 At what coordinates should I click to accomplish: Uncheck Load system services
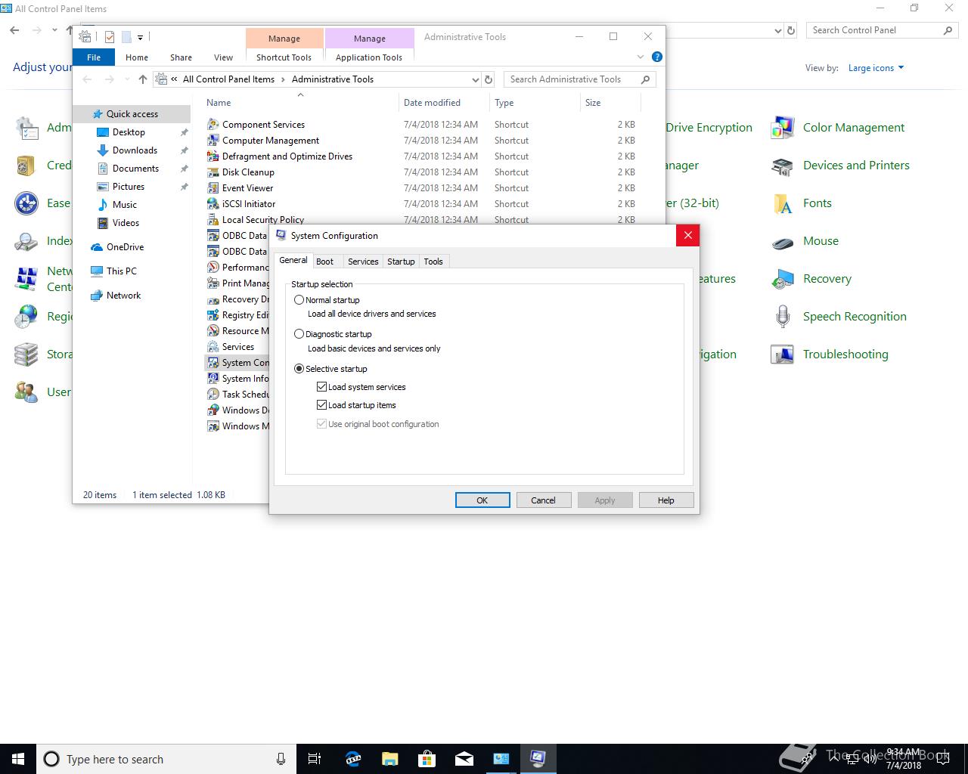[322, 387]
